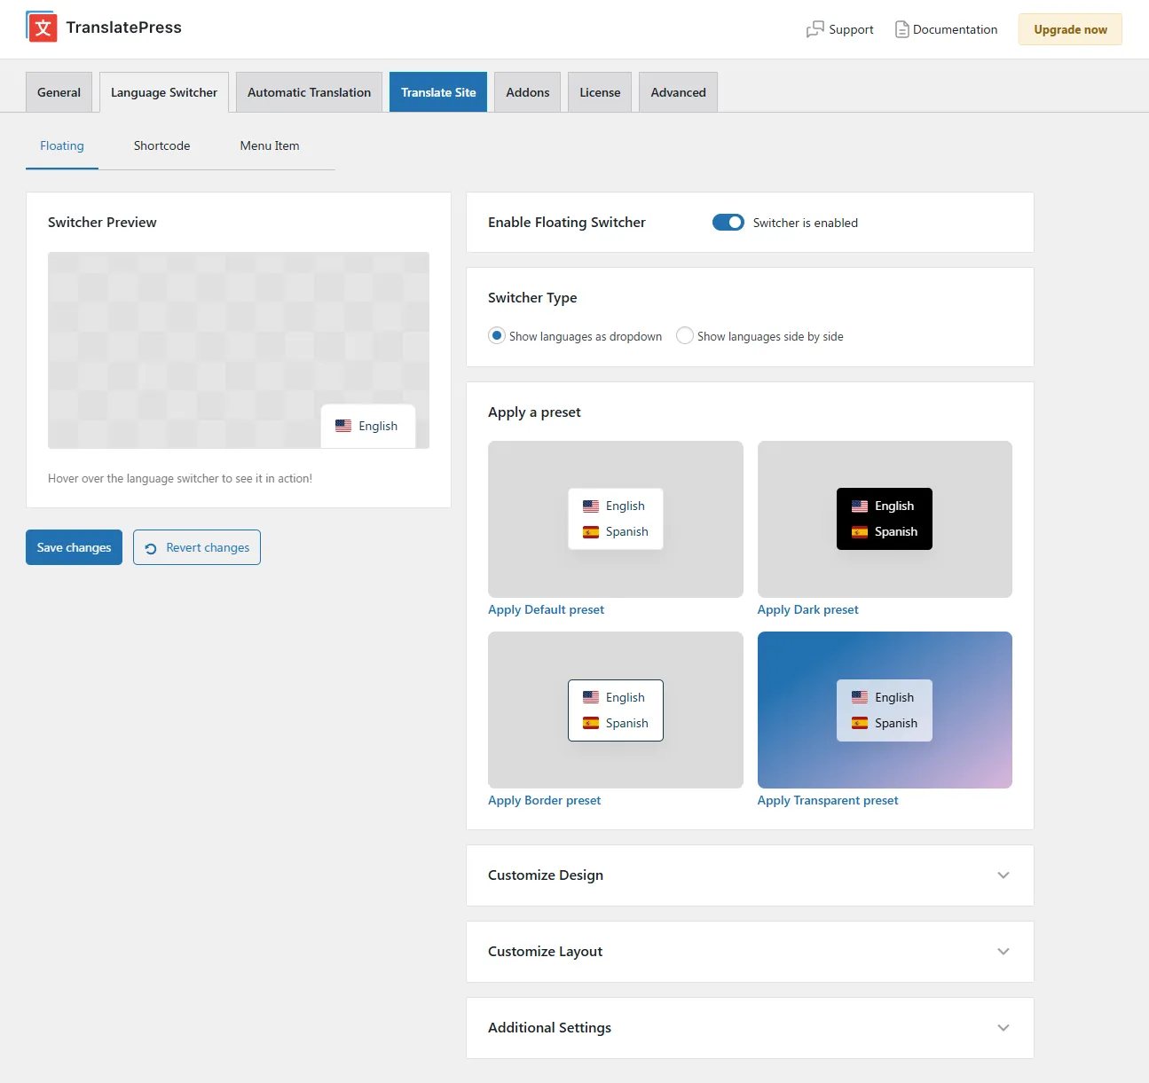The width and height of the screenshot is (1149, 1083).
Task: Open the Language Switcher tab
Action: click(x=164, y=92)
